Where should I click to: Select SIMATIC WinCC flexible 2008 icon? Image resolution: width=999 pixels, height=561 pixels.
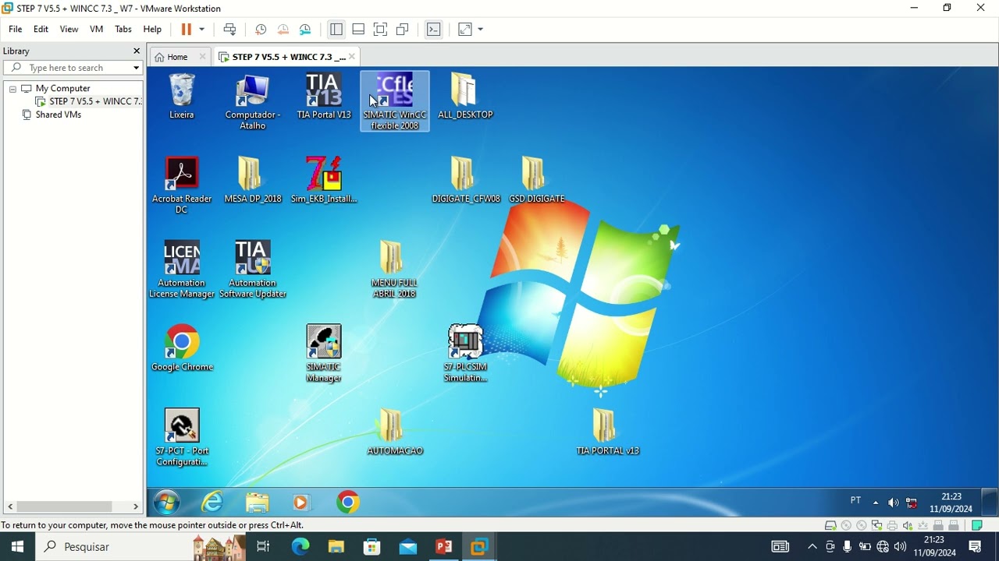pyautogui.click(x=395, y=101)
